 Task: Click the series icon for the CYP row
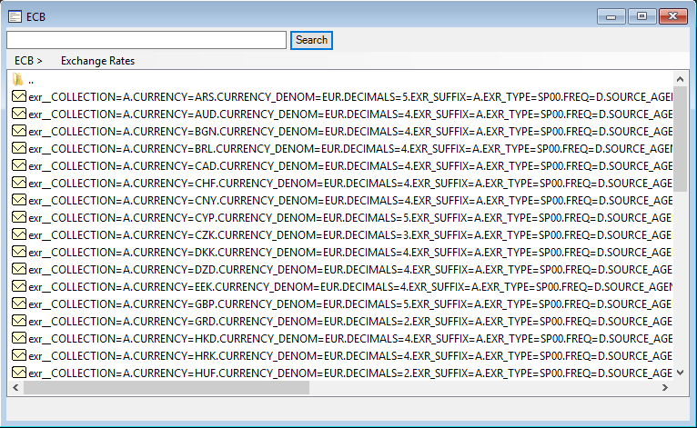[19, 217]
